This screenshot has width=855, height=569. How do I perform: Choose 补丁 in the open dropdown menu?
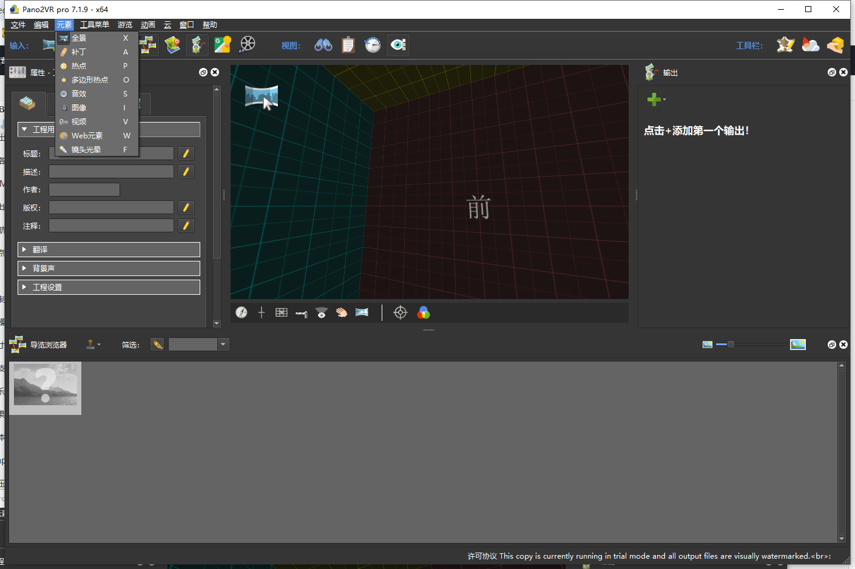(96, 52)
